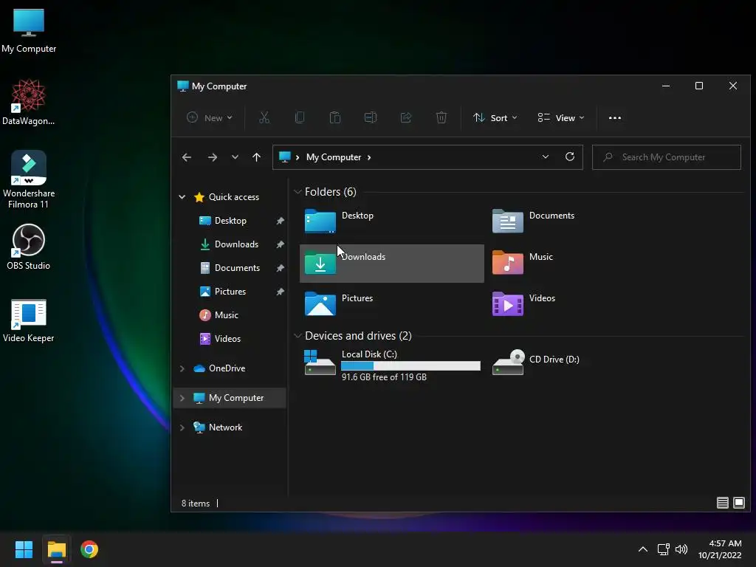
Task: Expand My Computer in navigation pane
Action: (x=182, y=398)
